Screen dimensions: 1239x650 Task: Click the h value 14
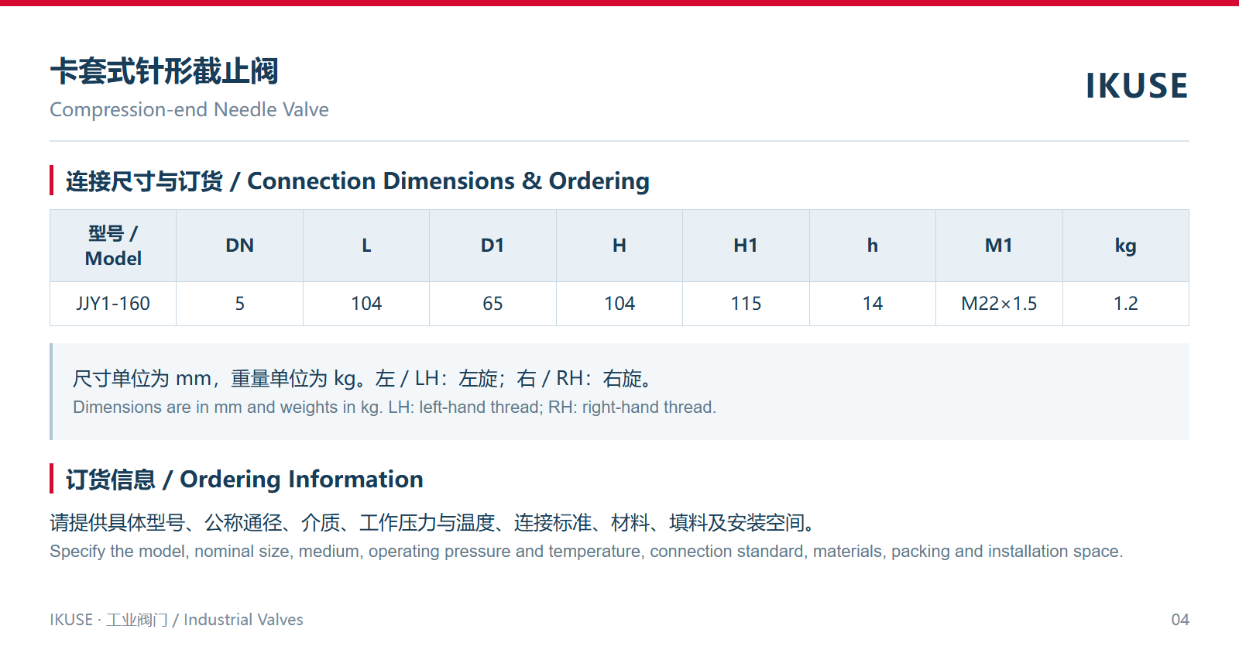[x=873, y=304]
